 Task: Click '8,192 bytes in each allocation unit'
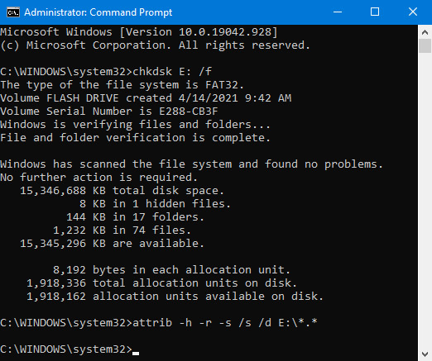click(x=171, y=270)
